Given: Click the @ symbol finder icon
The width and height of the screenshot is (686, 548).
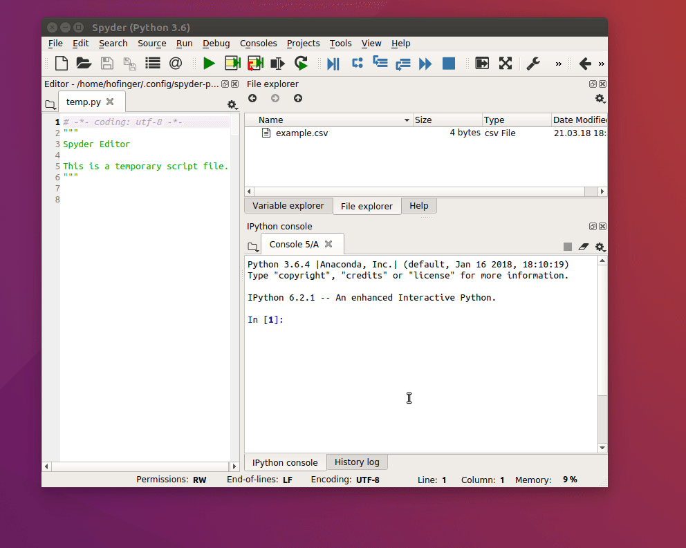Looking at the screenshot, I should (x=176, y=64).
